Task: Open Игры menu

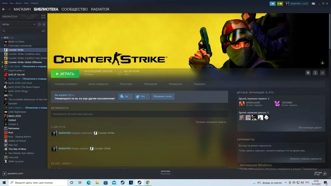Action: [26, 3]
